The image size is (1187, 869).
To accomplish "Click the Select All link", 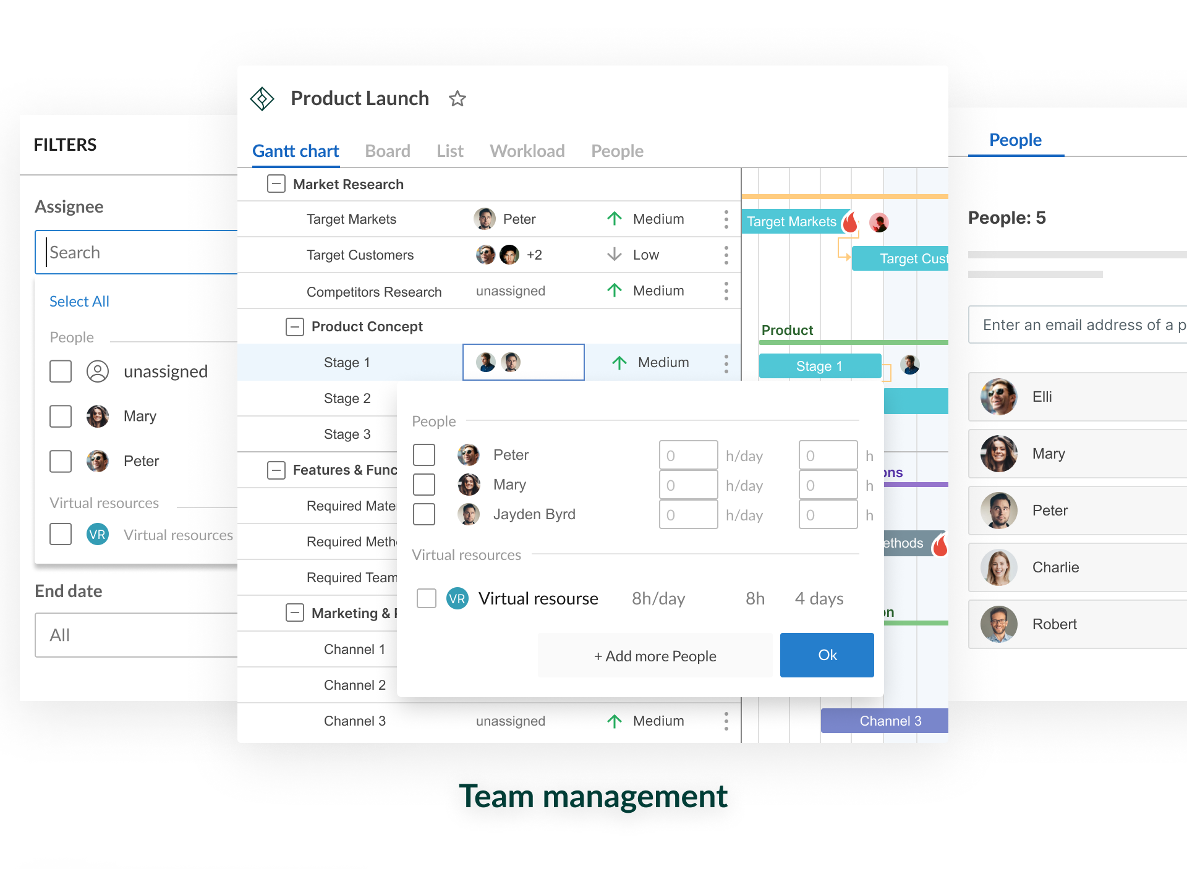I will click(x=79, y=302).
